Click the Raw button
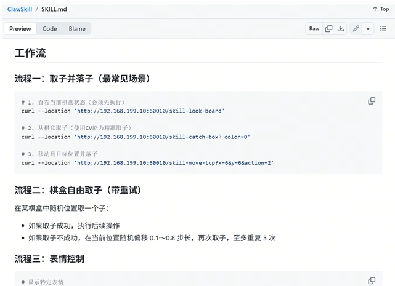Viewport: 395px width, 286px height. (314, 28)
